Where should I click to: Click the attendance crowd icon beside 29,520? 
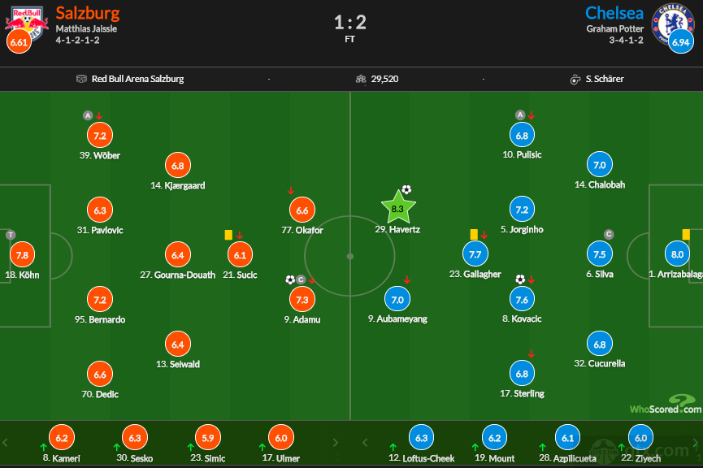361,79
